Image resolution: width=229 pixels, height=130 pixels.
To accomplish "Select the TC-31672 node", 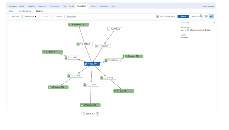I will click(75, 75).
